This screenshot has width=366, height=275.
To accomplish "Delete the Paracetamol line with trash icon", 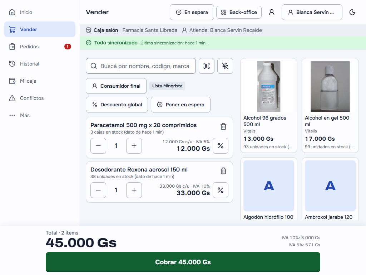I will (x=223, y=126).
